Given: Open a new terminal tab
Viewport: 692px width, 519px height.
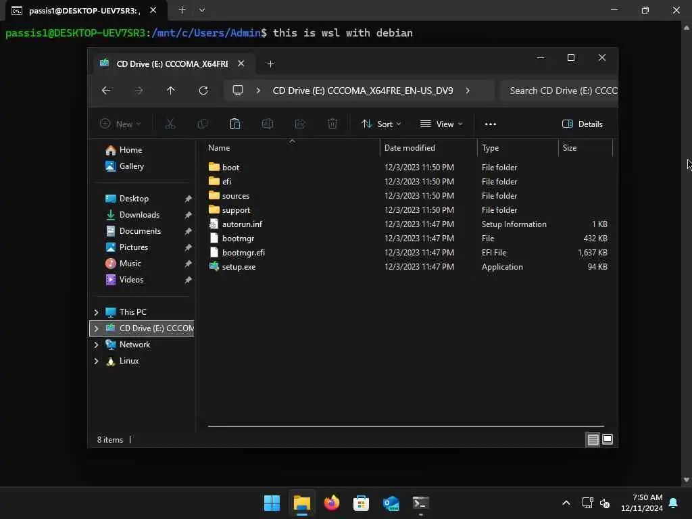Looking at the screenshot, I should click(x=182, y=10).
